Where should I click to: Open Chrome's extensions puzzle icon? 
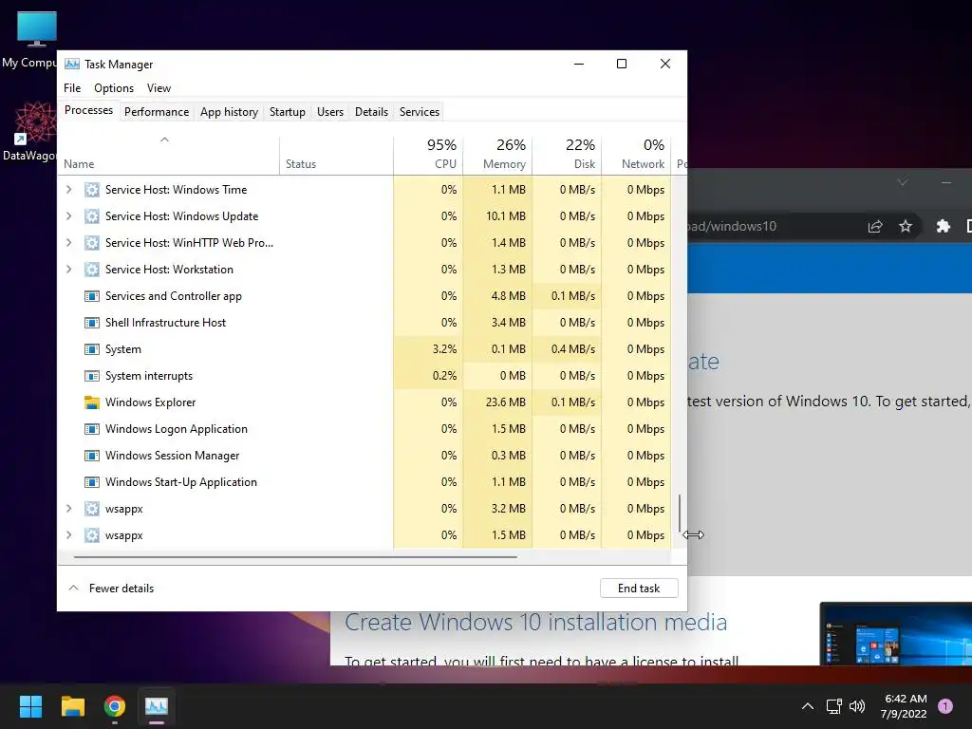[x=944, y=226]
